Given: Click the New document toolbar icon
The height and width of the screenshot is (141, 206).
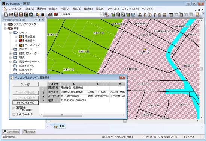Looking at the screenshot, I should pos(6,14).
